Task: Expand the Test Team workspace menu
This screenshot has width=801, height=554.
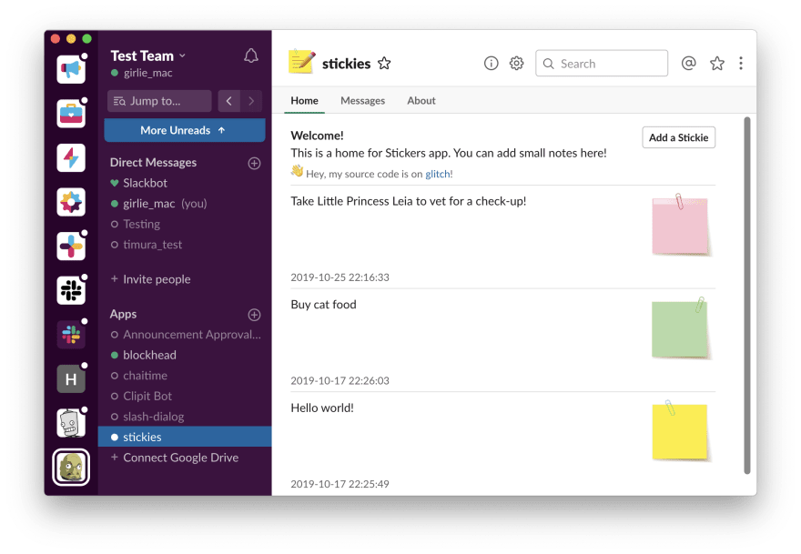Action: [x=147, y=55]
